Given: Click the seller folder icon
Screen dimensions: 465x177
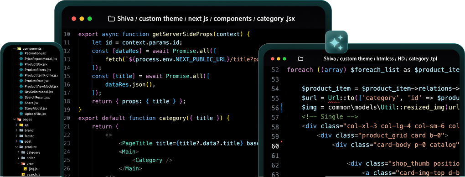Looking at the screenshot, I should point(23,158).
